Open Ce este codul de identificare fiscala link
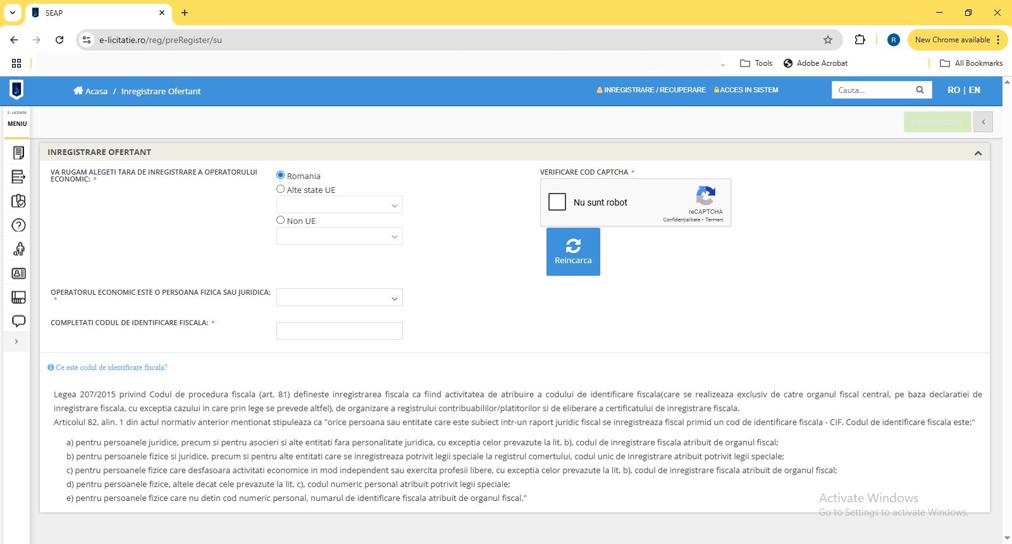Image resolution: width=1012 pixels, height=544 pixels. coord(111,368)
